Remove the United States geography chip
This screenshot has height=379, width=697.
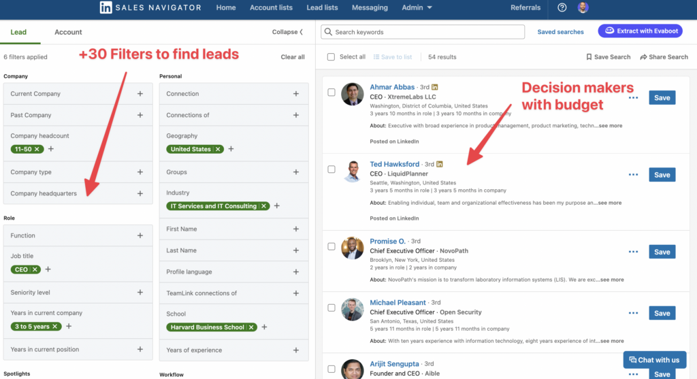[218, 149]
